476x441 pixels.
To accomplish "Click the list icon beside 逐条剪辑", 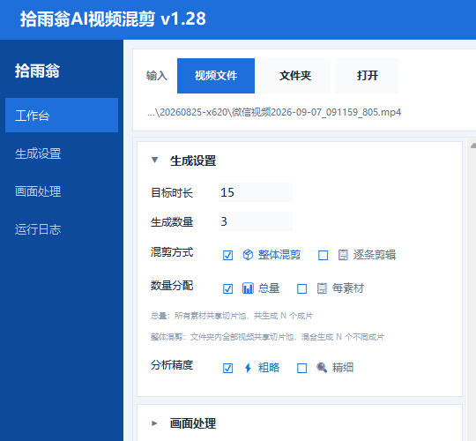I will coord(343,255).
